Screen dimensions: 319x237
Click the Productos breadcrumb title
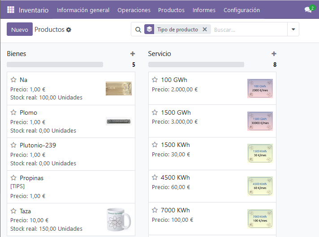[49, 30]
